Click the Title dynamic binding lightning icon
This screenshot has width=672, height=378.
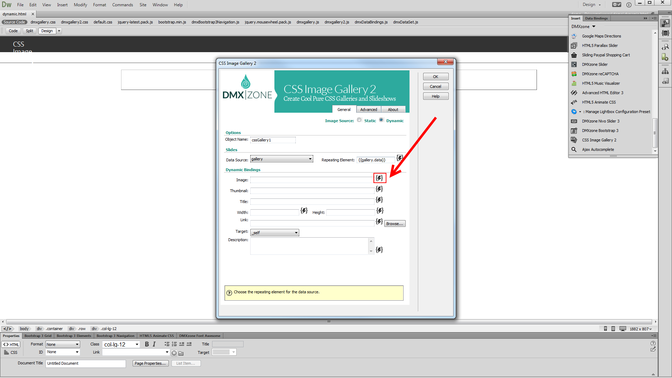click(379, 200)
